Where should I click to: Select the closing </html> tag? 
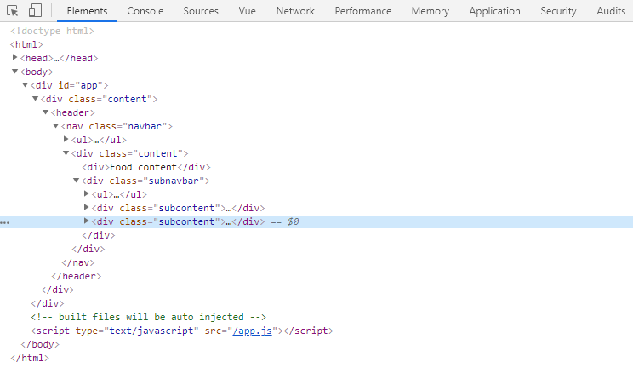[x=30, y=359]
